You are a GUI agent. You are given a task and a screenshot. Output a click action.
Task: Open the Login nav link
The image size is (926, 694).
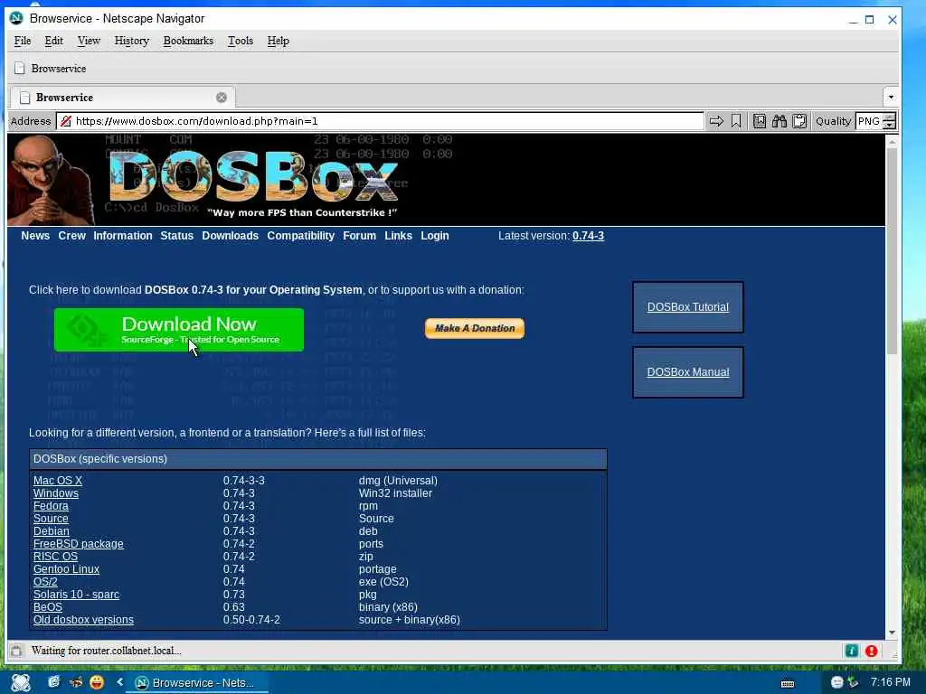[x=435, y=236]
